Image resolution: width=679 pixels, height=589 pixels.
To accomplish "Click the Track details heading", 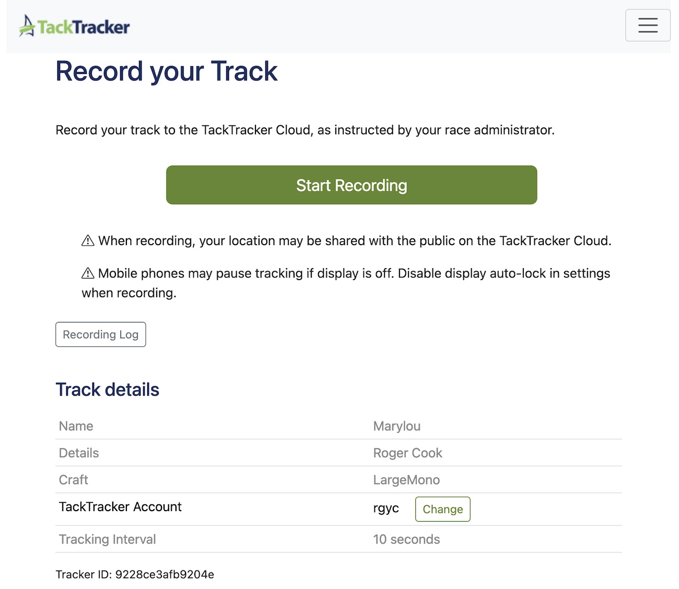I will [107, 390].
